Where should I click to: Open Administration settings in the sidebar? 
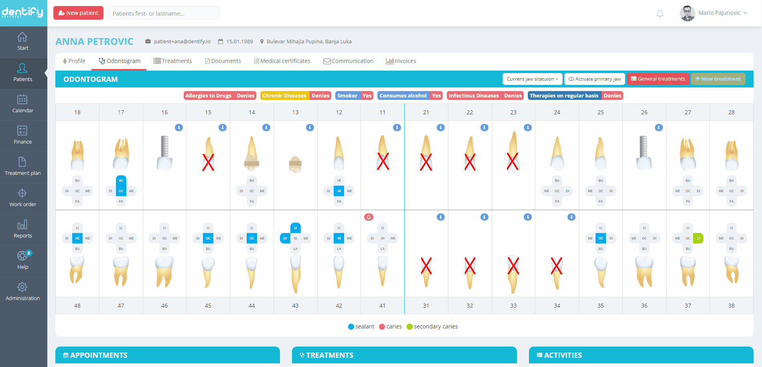(23, 292)
